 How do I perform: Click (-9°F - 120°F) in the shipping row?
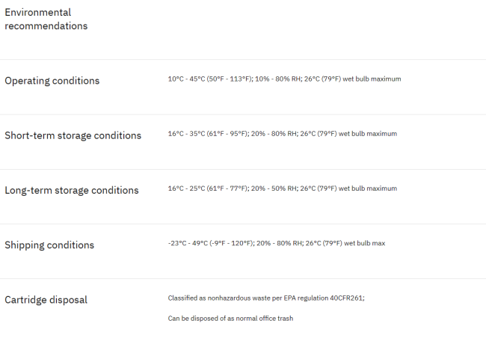tap(231, 243)
